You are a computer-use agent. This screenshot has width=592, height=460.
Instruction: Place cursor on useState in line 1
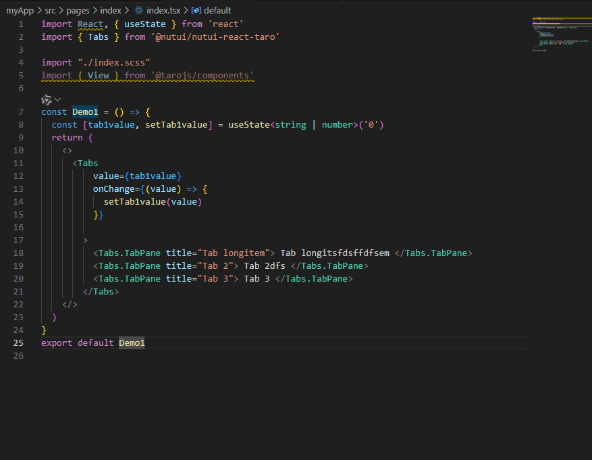click(x=144, y=24)
